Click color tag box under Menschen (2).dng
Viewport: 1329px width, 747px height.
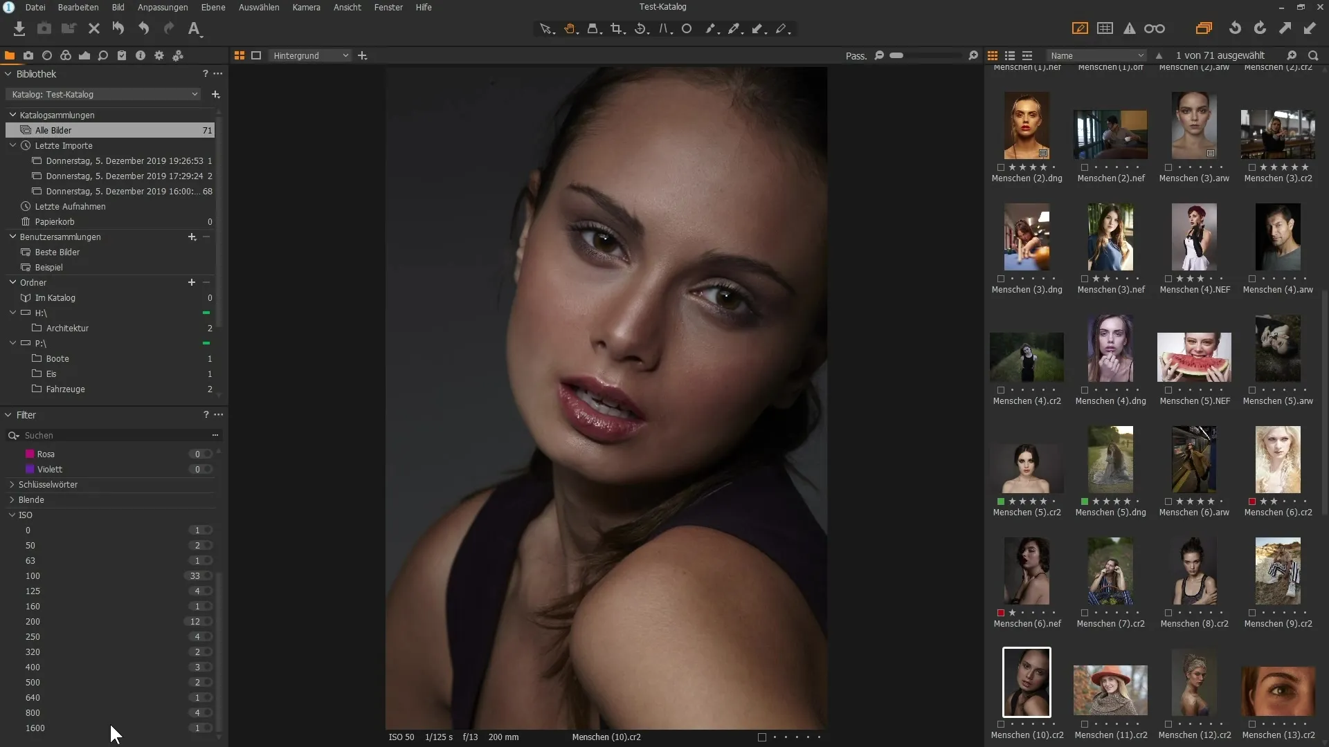tap(1001, 167)
